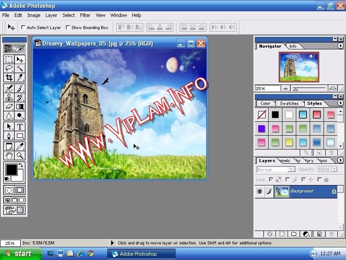Choose the Magic Wand tool
Image resolution: width=346 pixels, height=260 pixels.
(20, 68)
